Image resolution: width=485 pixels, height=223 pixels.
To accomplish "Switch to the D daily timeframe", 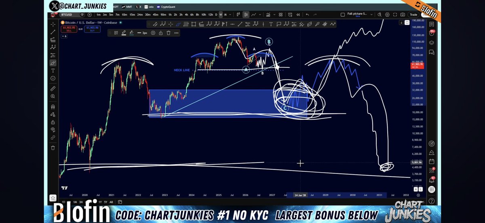I will point(216,15).
